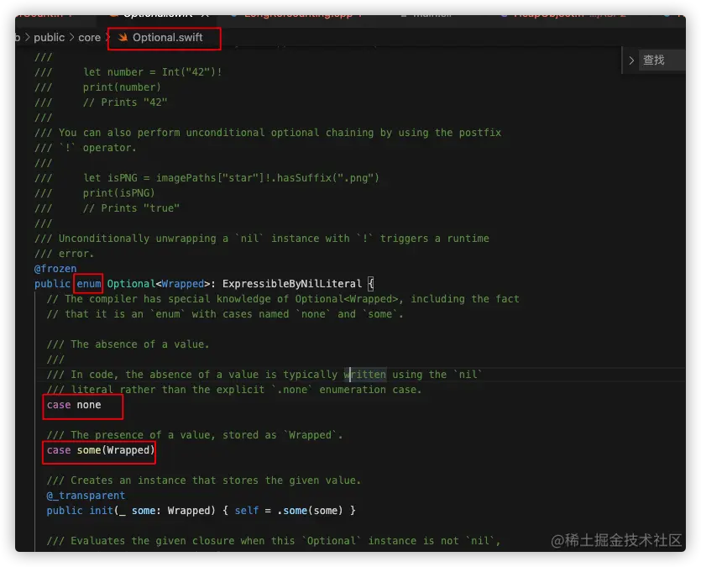This screenshot has height=567, width=701.
Task: Click the '/// error.' comment line
Action: coord(65,254)
